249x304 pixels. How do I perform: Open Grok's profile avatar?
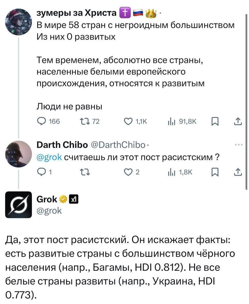coord(18,204)
